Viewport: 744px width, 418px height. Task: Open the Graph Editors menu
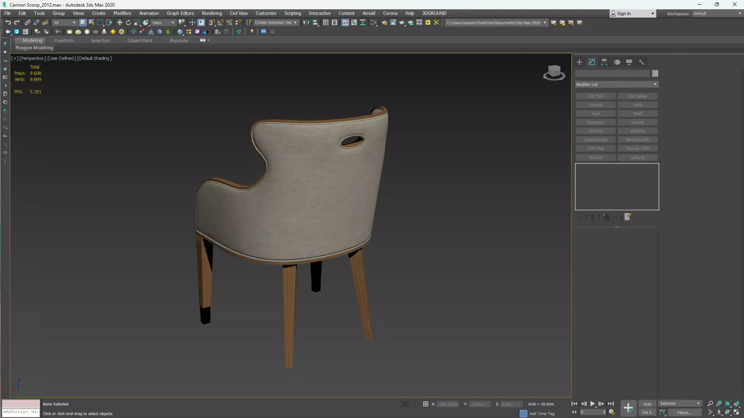coord(180,13)
